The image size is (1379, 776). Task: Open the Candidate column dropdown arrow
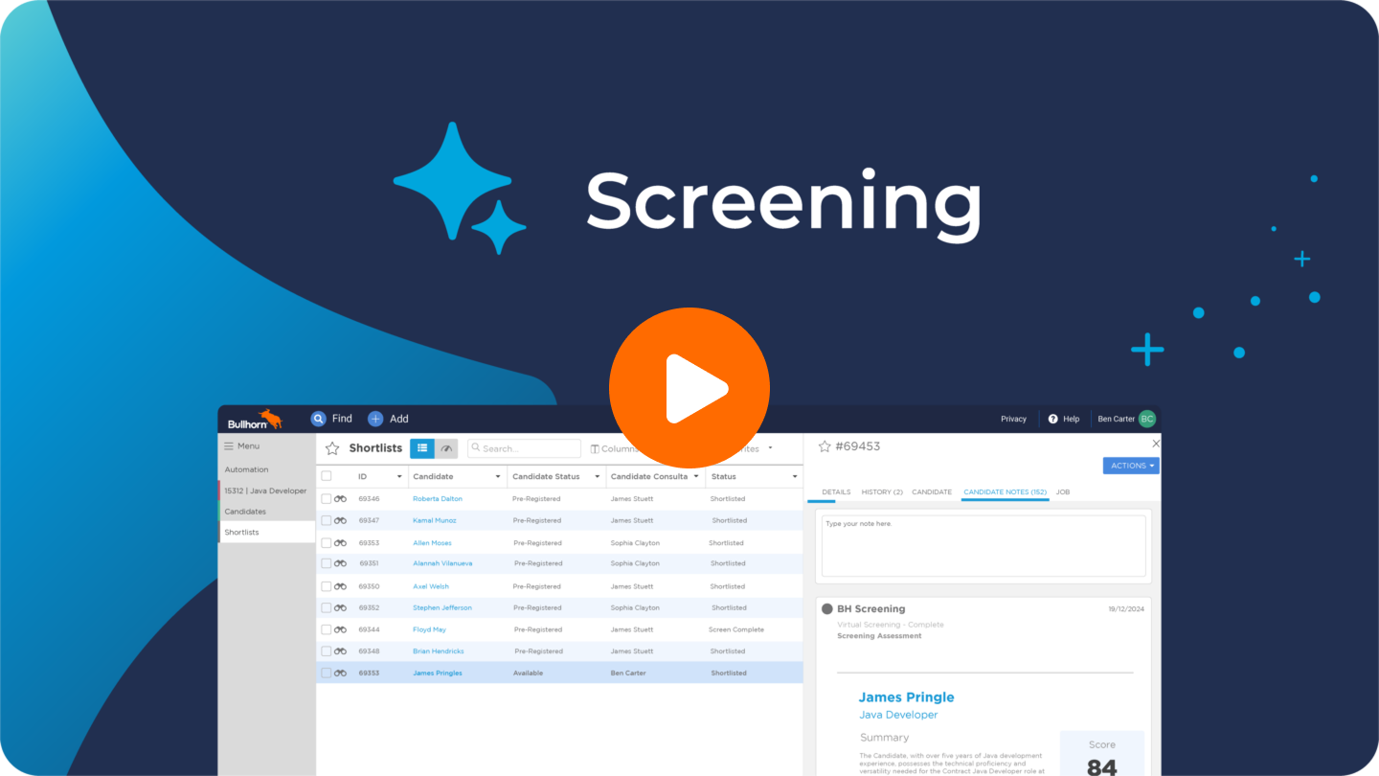498,477
